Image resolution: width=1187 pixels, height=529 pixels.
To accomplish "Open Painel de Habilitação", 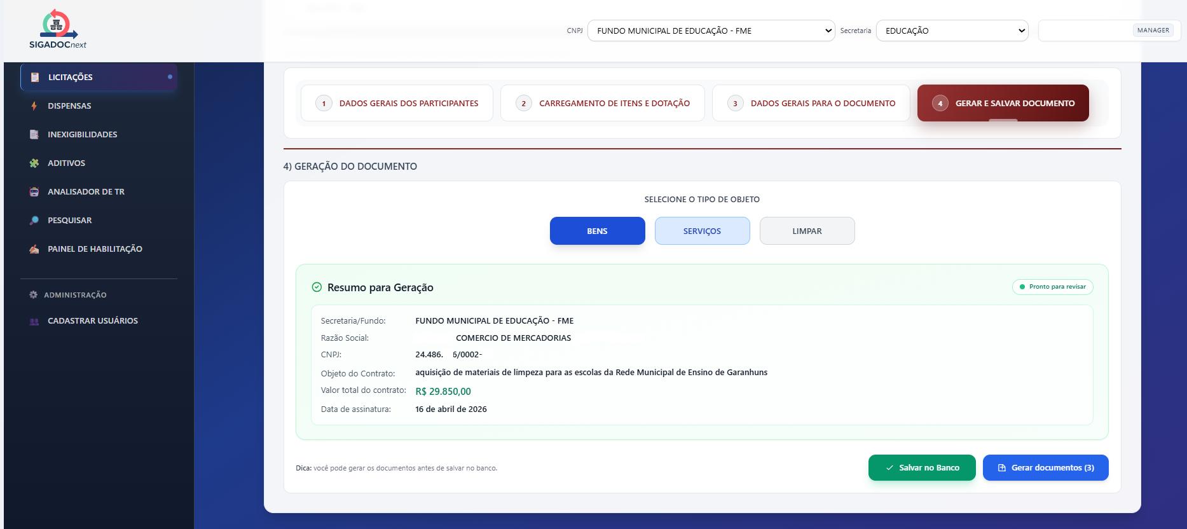I will [99, 249].
